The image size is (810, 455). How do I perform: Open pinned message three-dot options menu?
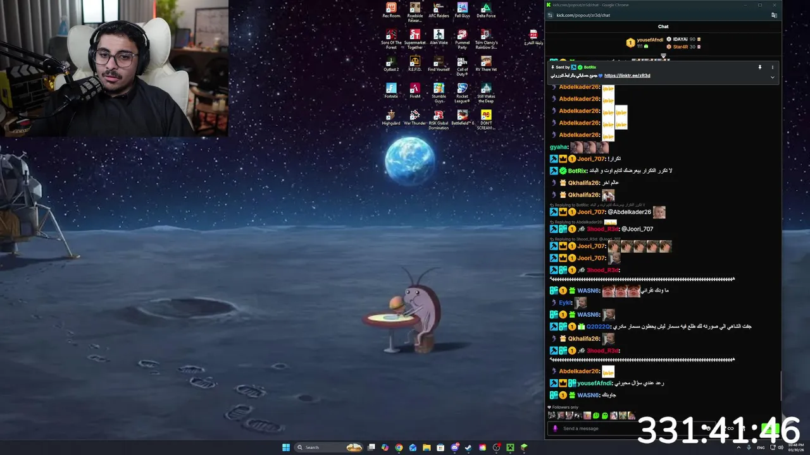click(x=772, y=67)
